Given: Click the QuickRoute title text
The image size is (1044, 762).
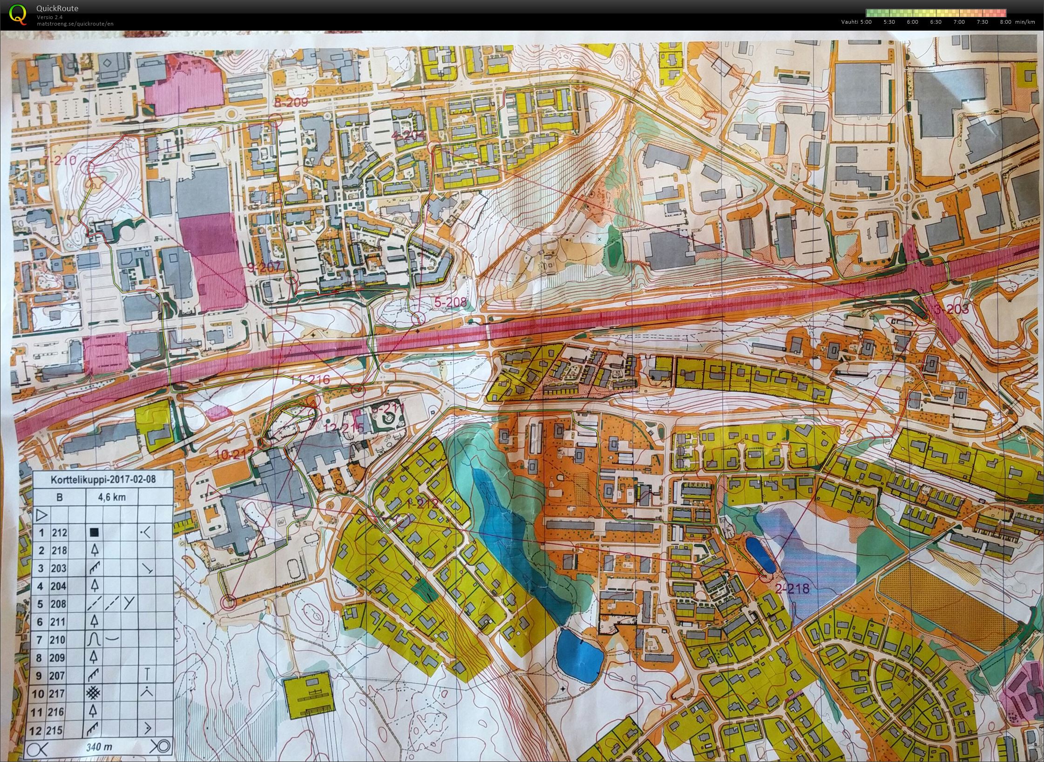Looking at the screenshot, I should pyautogui.click(x=57, y=8).
